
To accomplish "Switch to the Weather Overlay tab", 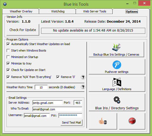I will (21, 11).
